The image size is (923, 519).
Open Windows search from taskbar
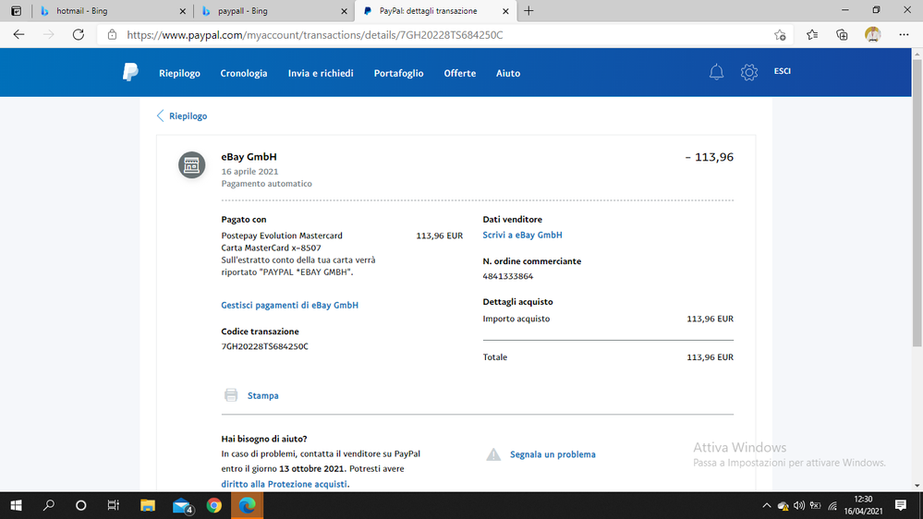[49, 505]
